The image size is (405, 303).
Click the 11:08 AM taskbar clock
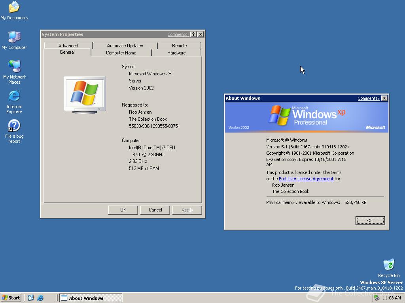tap(392, 298)
